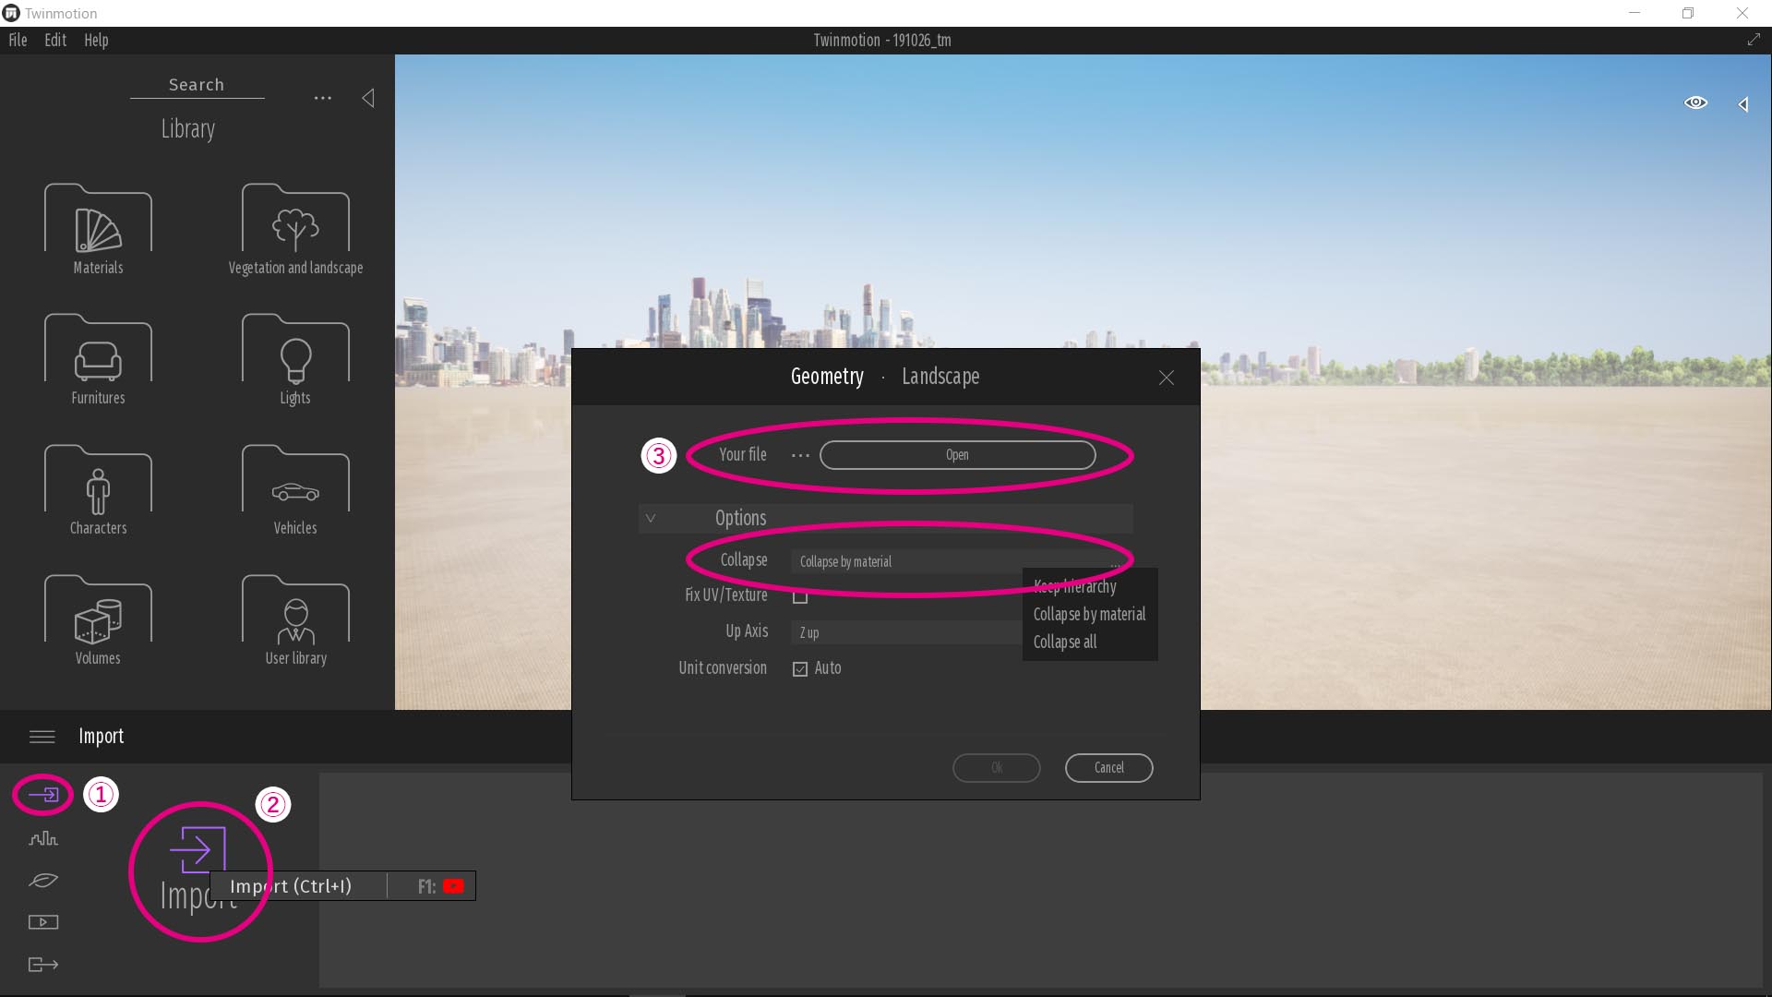Toggle the Fix UV/Texture checkbox

point(801,596)
